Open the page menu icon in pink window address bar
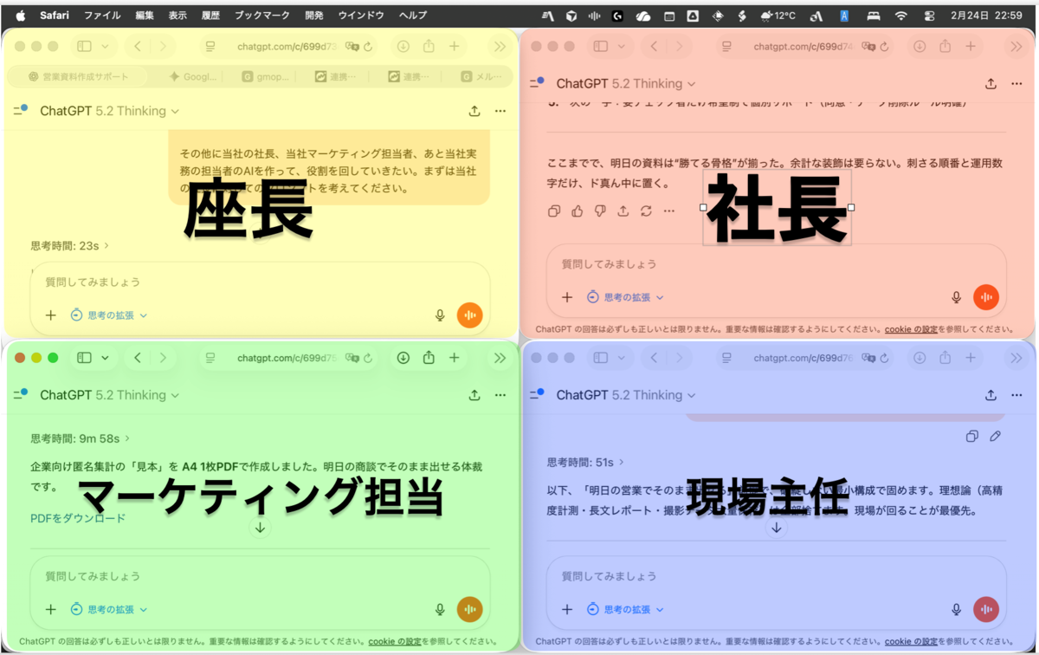This screenshot has height=655, width=1039. pos(726,47)
